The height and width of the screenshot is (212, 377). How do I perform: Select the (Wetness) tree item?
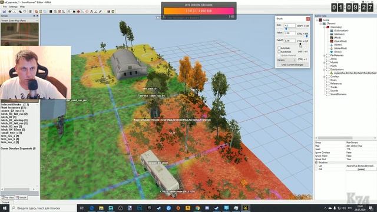pyautogui.click(x=339, y=34)
